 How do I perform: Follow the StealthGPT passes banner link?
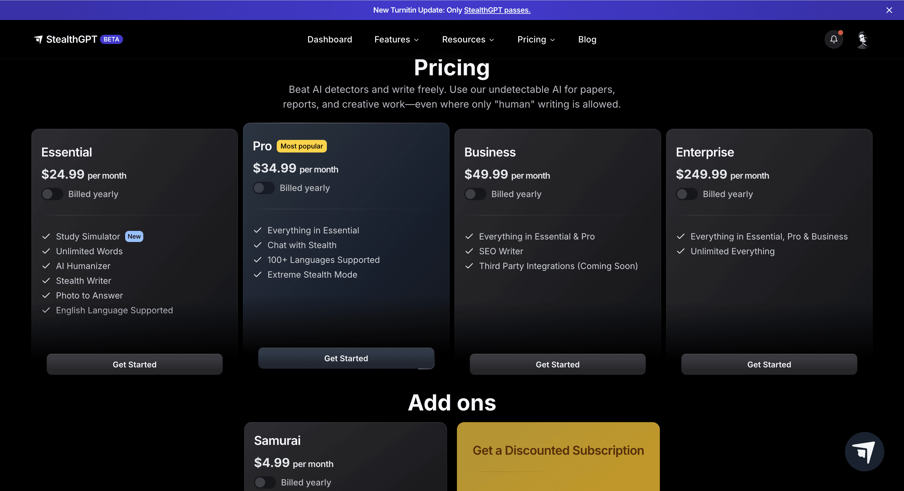click(x=497, y=10)
